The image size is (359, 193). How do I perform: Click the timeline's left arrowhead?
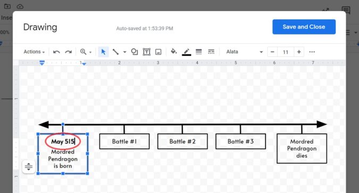(44, 124)
